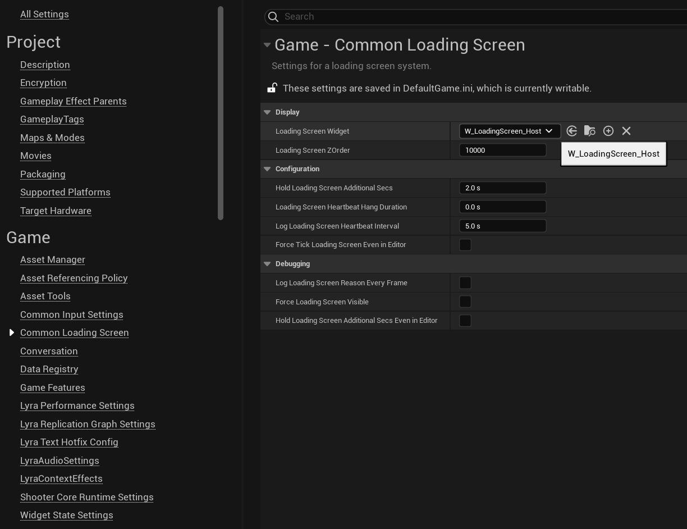
Task: Click the use selected asset arrow icon
Action: tap(571, 131)
